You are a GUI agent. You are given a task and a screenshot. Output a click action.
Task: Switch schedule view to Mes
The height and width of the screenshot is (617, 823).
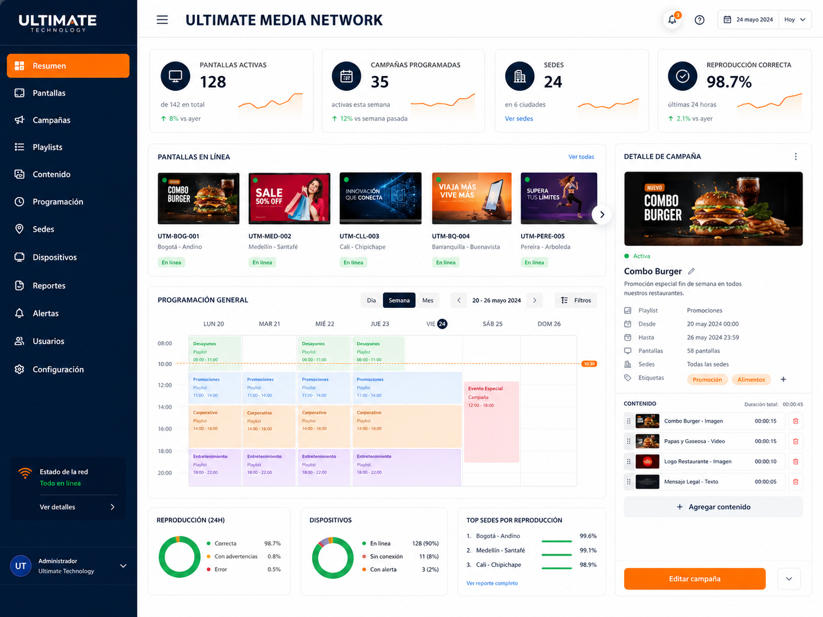coord(428,301)
